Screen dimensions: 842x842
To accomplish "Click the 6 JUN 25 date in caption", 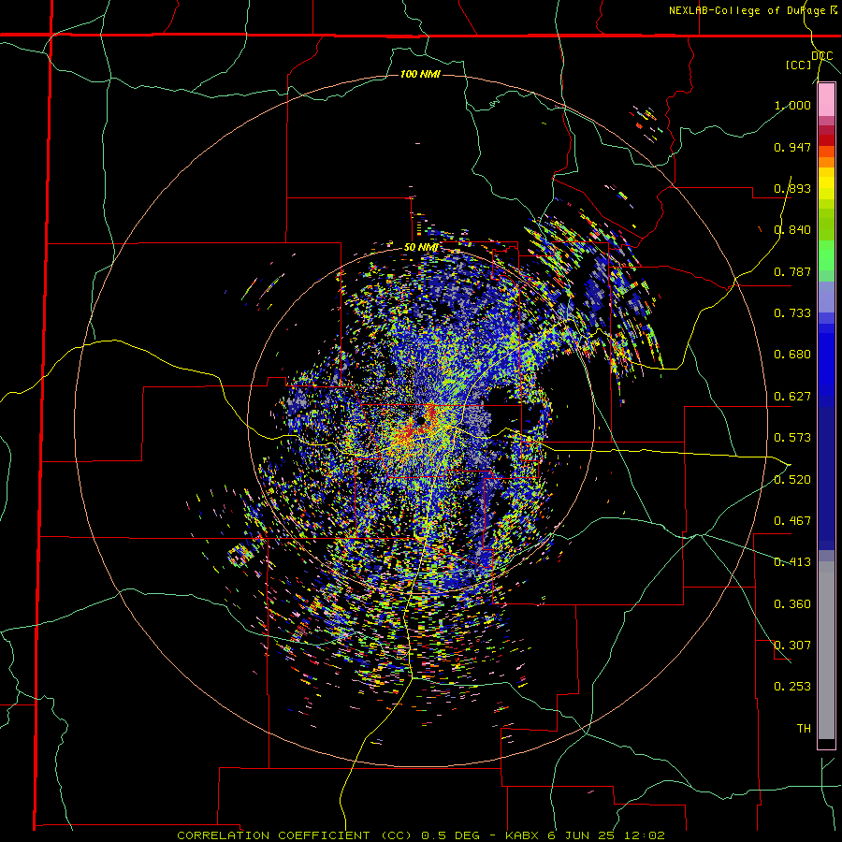I will click(x=583, y=835).
